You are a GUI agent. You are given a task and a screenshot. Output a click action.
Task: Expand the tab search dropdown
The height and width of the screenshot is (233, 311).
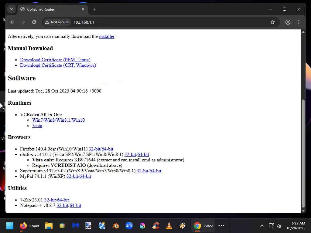click(x=12, y=9)
